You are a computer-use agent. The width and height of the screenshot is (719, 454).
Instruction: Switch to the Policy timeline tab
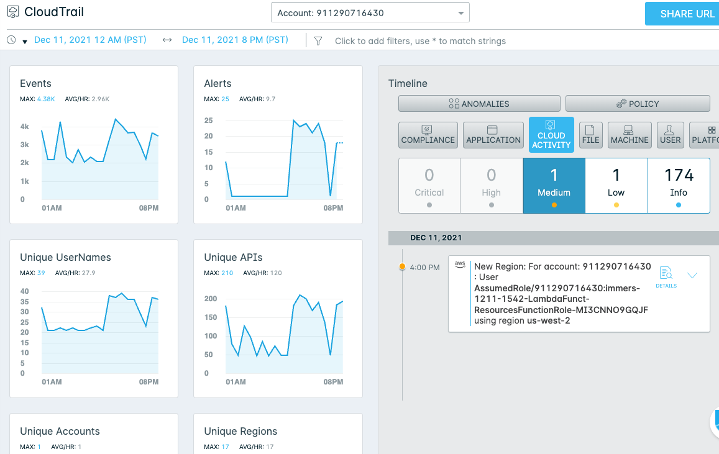coord(638,104)
